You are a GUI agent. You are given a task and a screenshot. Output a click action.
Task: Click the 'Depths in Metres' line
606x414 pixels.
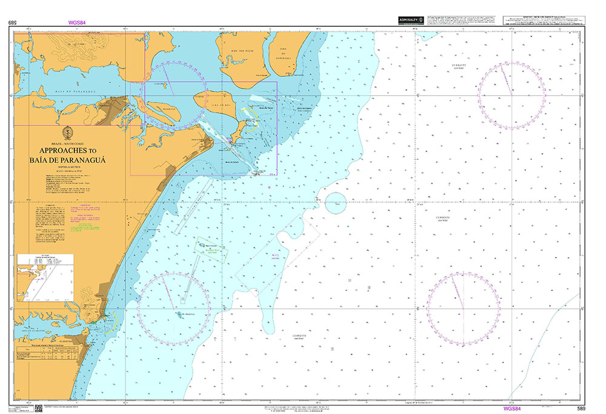(x=68, y=167)
